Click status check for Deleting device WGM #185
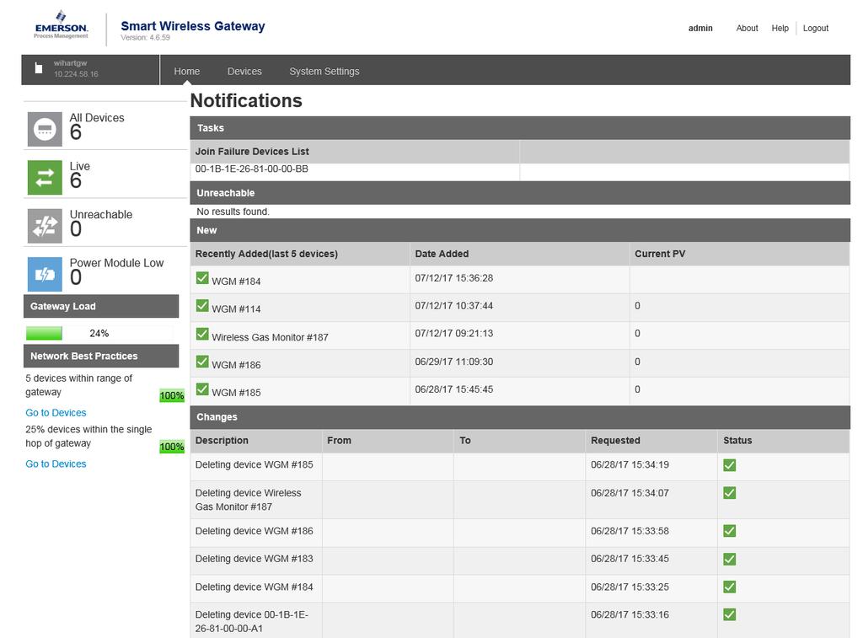Image resolution: width=863 pixels, height=638 pixels. [730, 465]
